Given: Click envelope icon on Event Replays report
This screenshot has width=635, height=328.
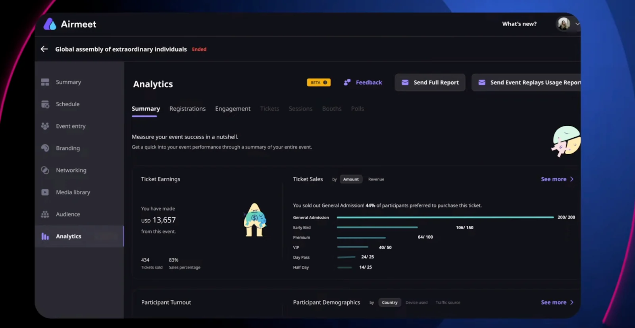Looking at the screenshot, I should click(482, 82).
